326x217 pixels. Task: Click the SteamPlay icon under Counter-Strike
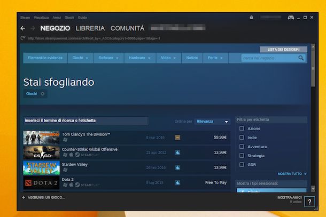(77, 155)
